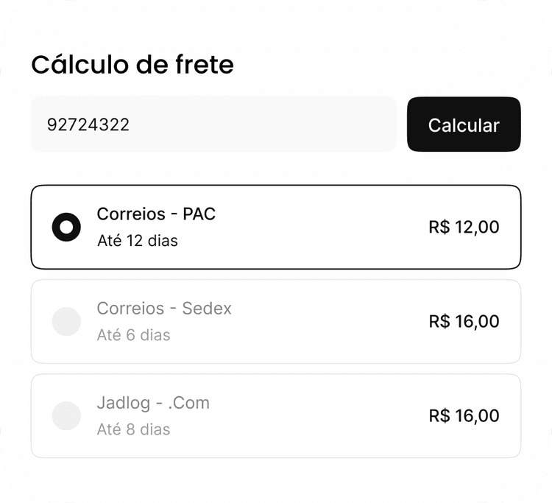Click the R$ 16,00 price for Sedex

[x=464, y=321]
